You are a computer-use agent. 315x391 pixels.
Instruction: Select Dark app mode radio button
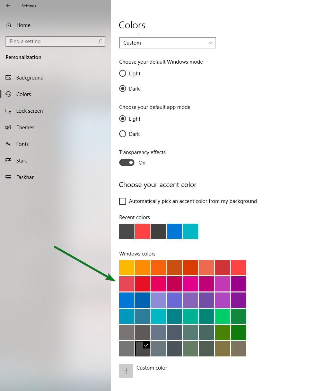click(123, 134)
